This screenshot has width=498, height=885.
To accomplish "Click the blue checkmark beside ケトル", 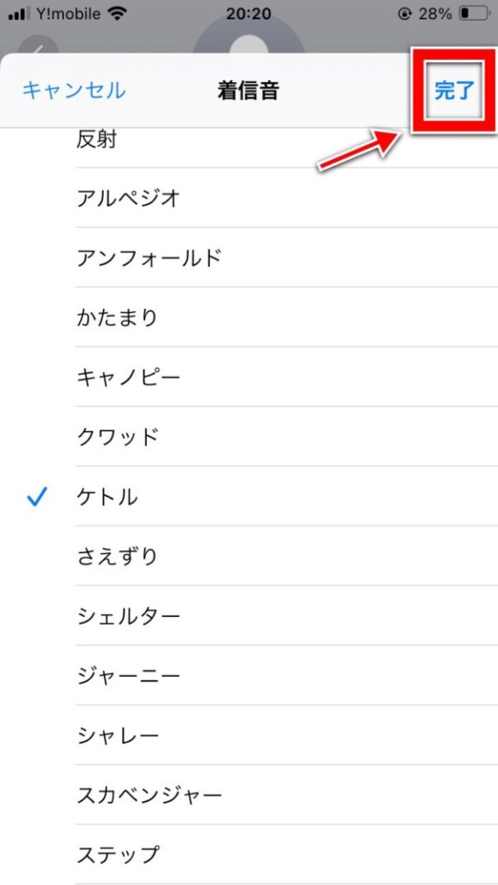I will [x=36, y=497].
